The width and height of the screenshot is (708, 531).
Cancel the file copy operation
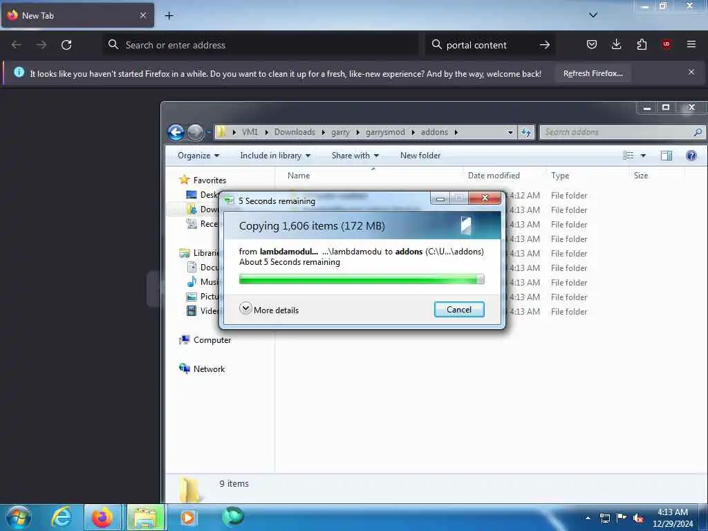coord(459,309)
